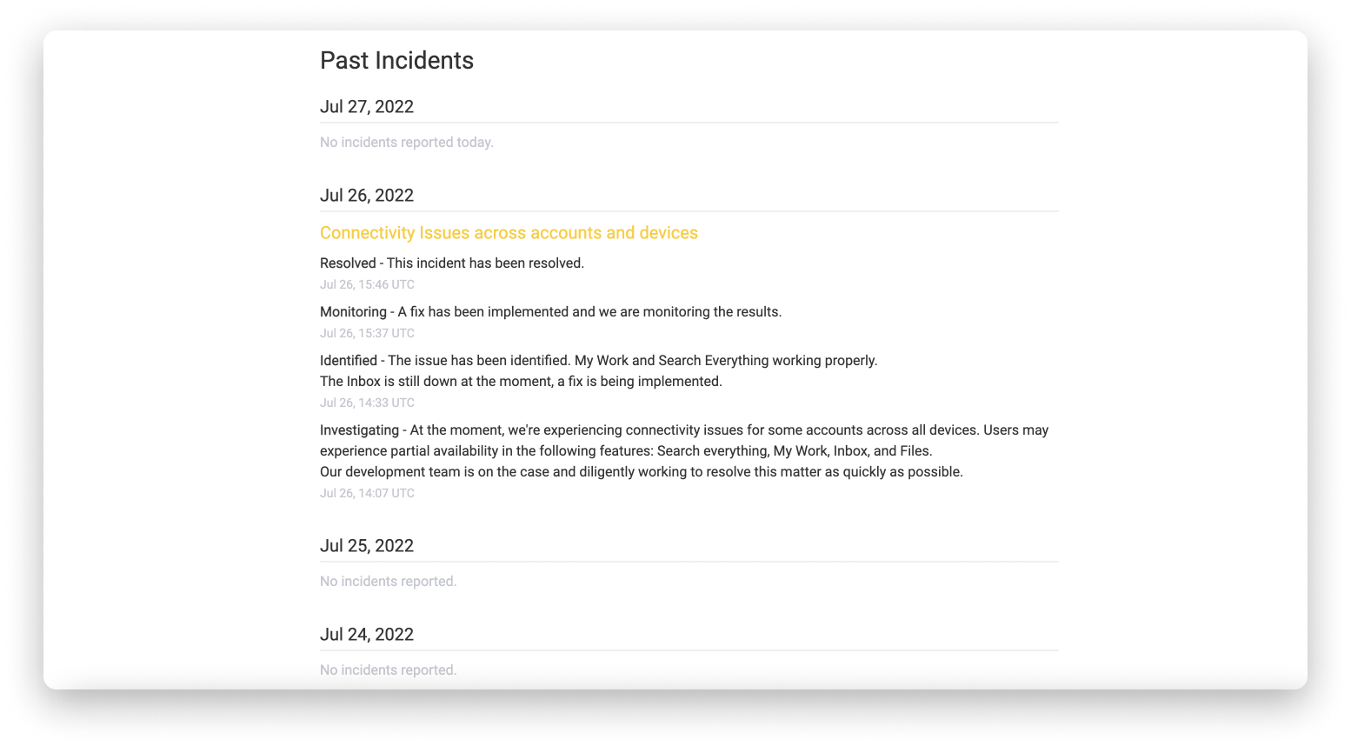
Task: Click the Jul 26, 15:46 UTC timestamp
Action: click(367, 284)
